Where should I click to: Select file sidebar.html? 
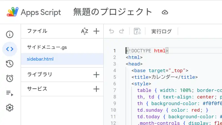62,59
